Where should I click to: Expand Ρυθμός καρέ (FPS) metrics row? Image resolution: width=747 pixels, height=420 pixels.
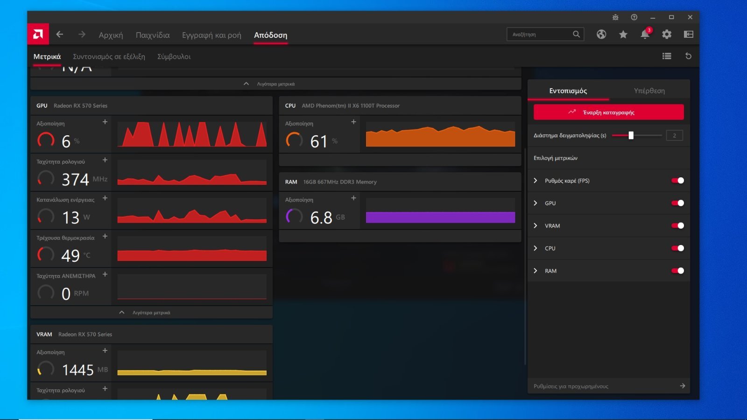(536, 181)
